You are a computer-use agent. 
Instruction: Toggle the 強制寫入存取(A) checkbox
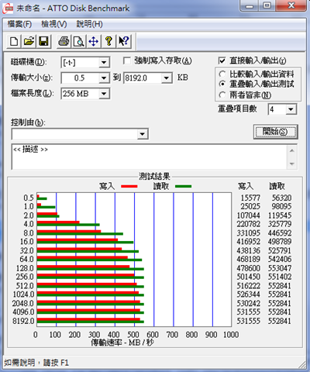tap(127, 61)
